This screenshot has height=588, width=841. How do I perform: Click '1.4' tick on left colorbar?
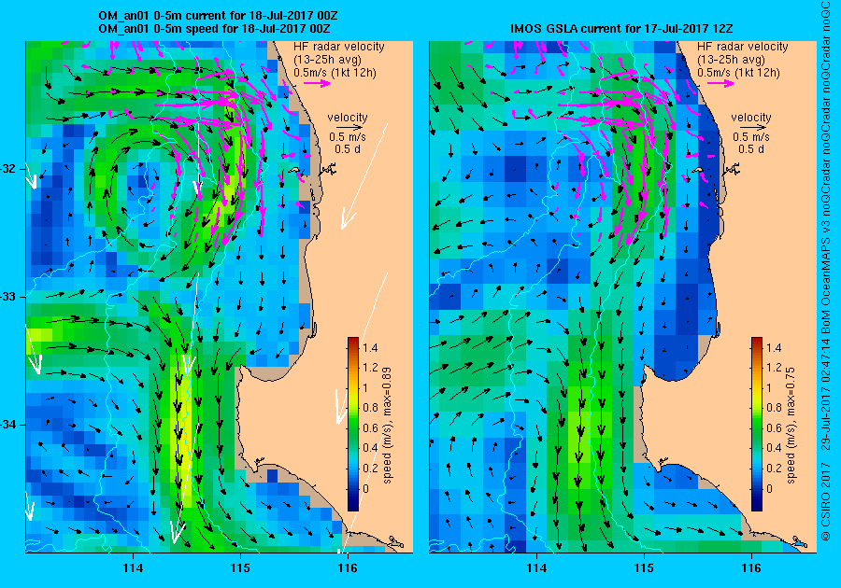370,348
